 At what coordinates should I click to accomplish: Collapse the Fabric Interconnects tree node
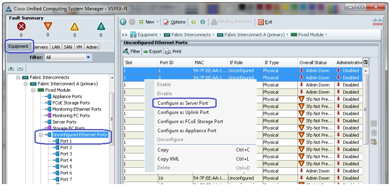coord(18,77)
